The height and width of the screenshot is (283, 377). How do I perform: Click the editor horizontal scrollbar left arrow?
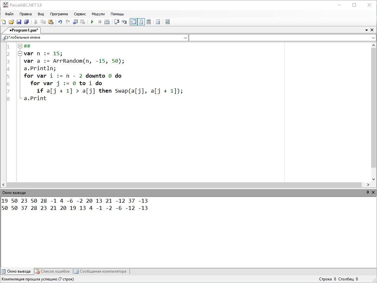pyautogui.click(x=3, y=185)
